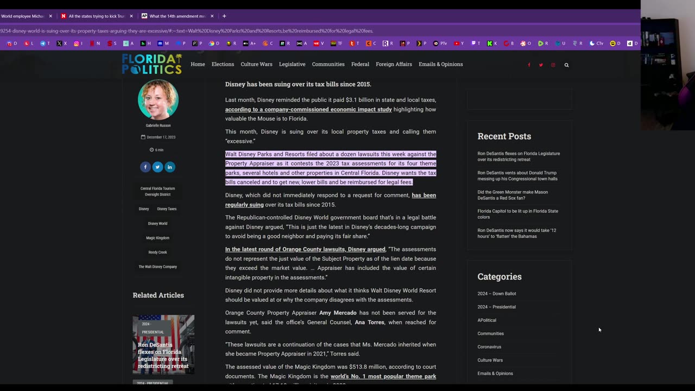Open the Adult Swim bookmark
695x391 pixels.
[x=302, y=43]
